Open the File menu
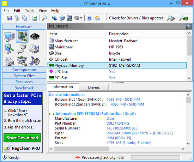Viewport: 194px width, 162px height. [x=6, y=11]
